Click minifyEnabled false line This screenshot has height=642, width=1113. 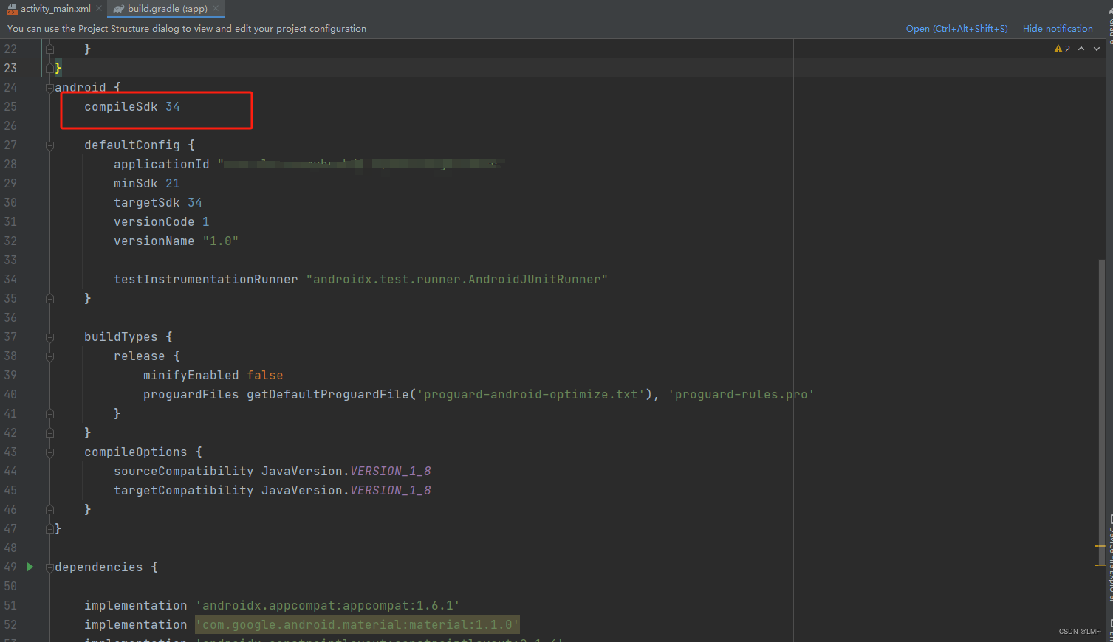213,375
